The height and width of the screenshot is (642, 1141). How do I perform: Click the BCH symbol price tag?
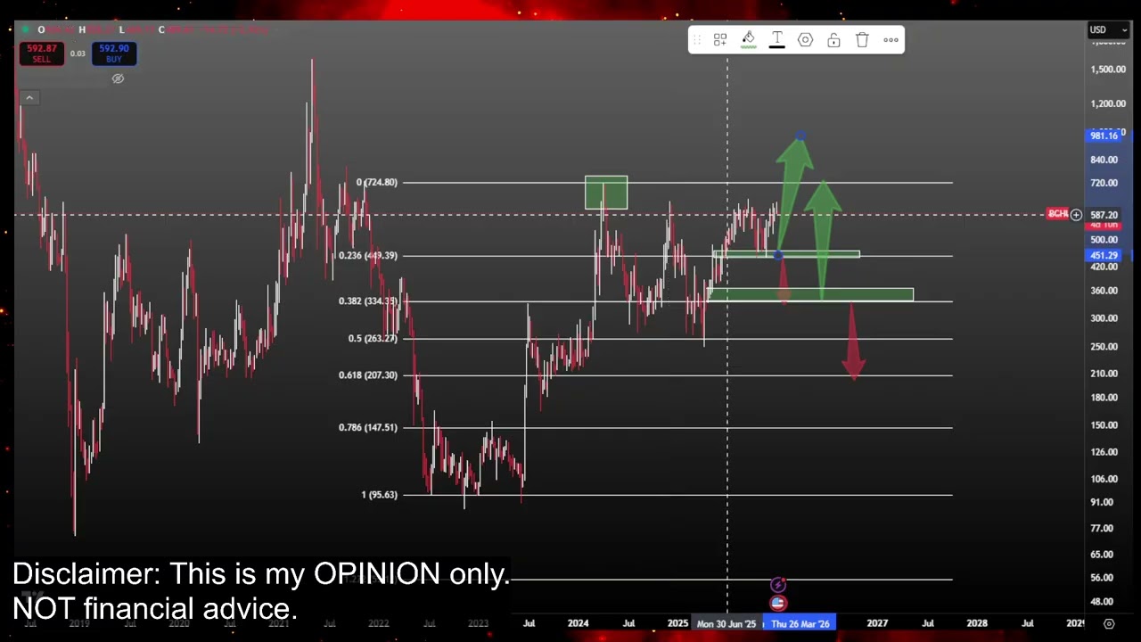(x=1057, y=215)
